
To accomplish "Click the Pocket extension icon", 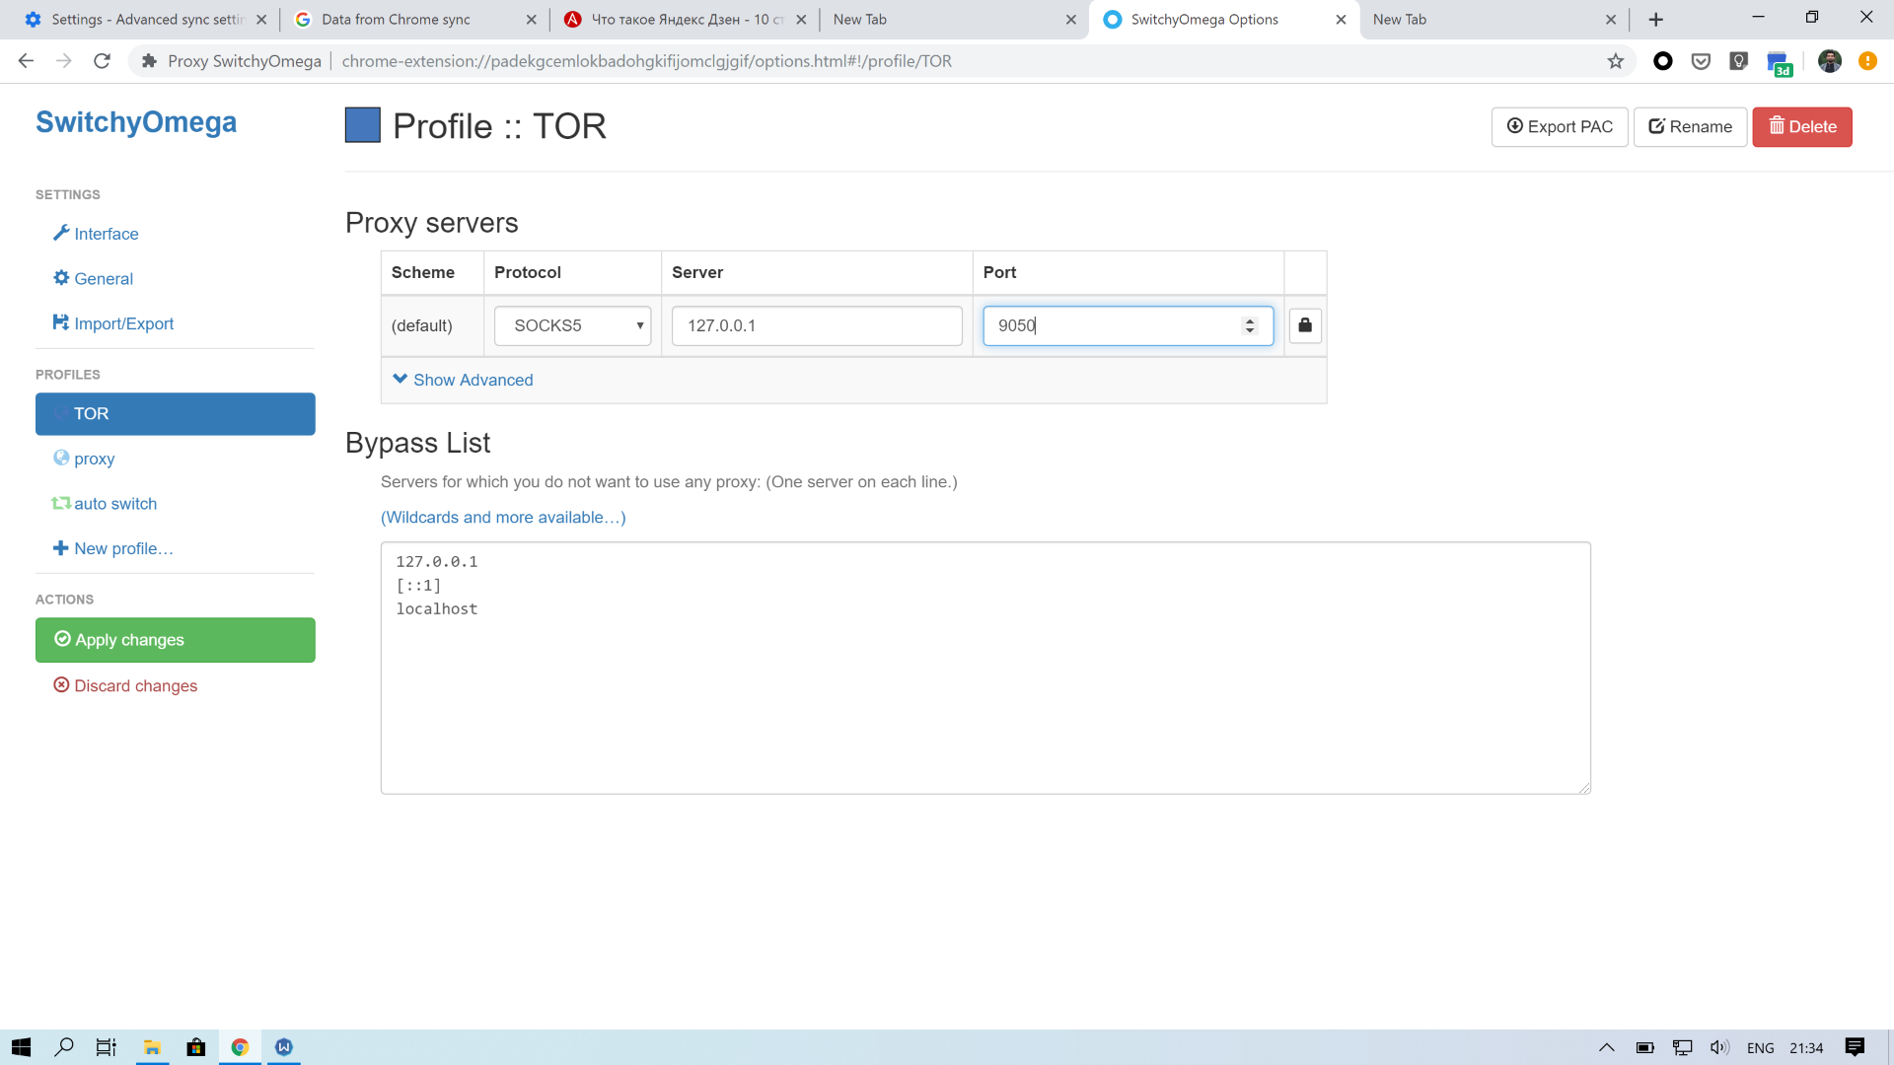I will tap(1701, 61).
